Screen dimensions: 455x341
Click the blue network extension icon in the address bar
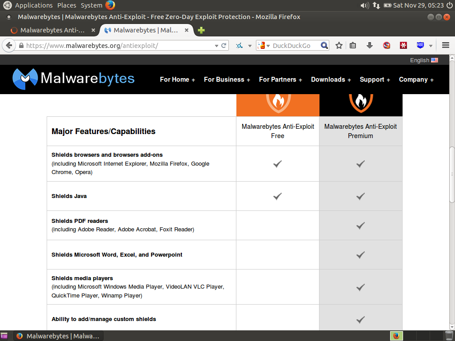pos(239,46)
